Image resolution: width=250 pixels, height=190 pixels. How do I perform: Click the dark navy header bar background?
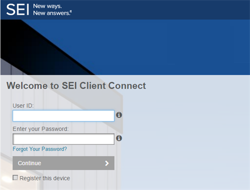[158, 9]
